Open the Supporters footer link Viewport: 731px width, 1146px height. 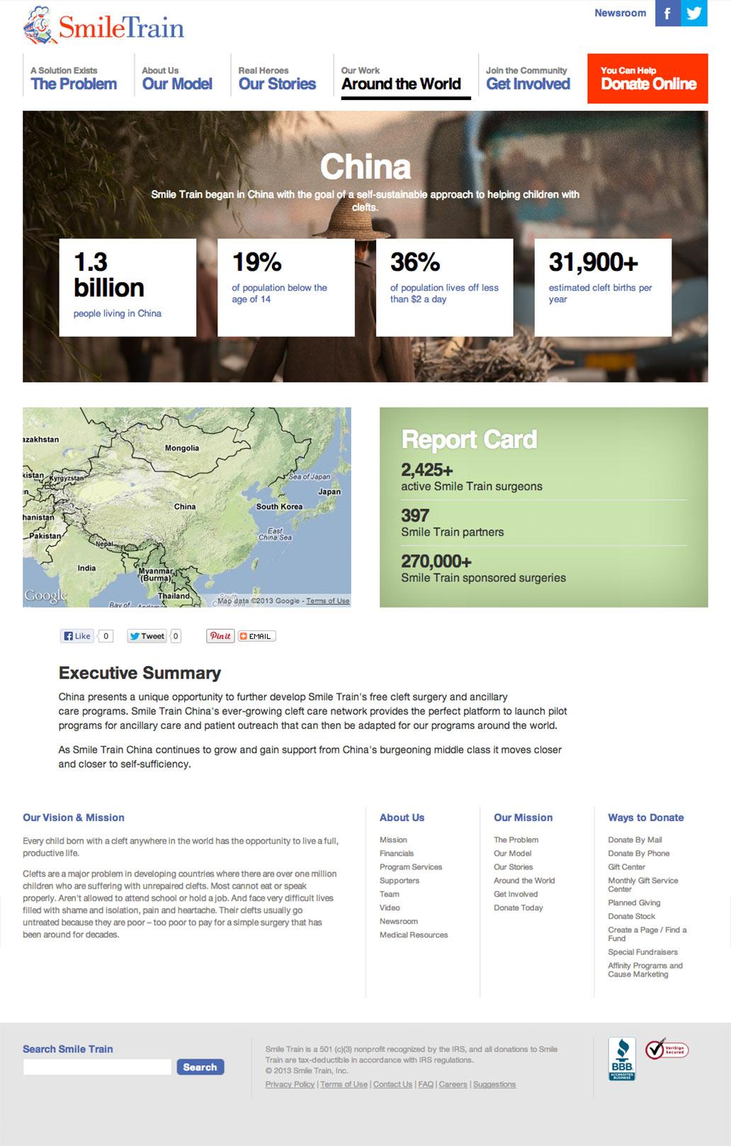(x=399, y=880)
